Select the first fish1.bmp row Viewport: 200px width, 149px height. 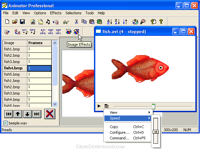[27, 49]
